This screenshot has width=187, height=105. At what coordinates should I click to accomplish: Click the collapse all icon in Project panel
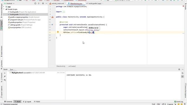[39, 3]
